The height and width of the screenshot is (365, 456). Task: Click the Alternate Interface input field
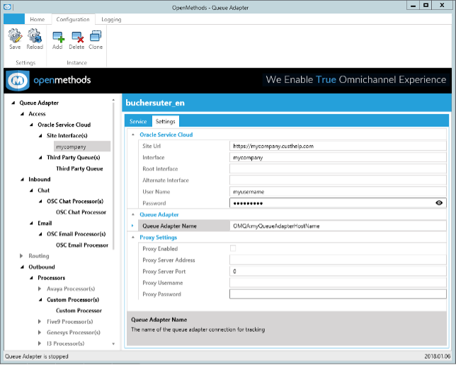338,180
